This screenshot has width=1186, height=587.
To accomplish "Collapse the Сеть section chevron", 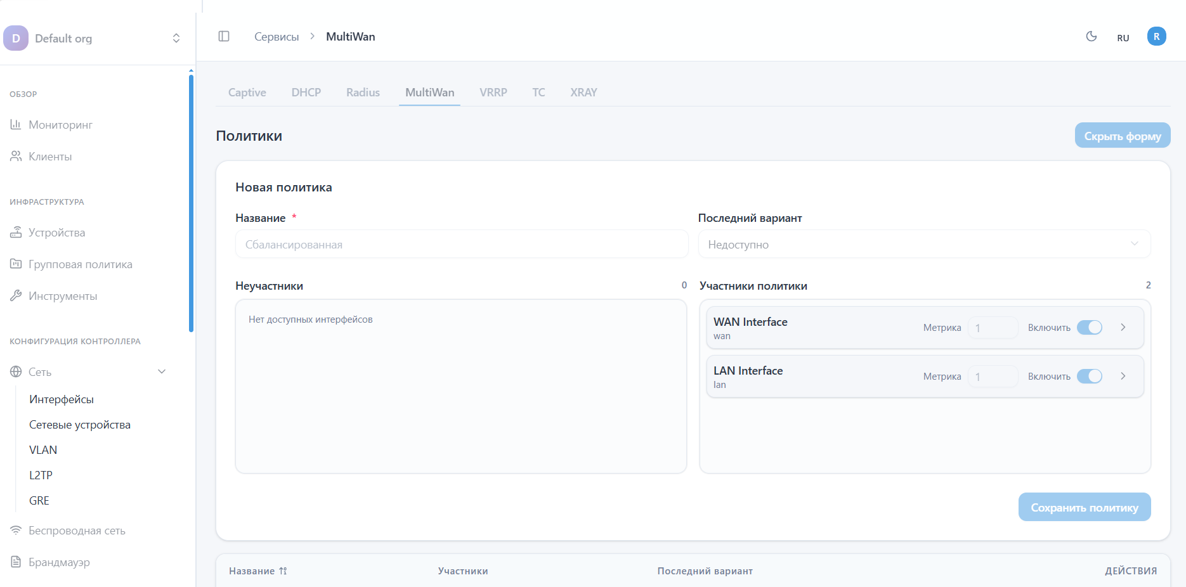I will (162, 372).
